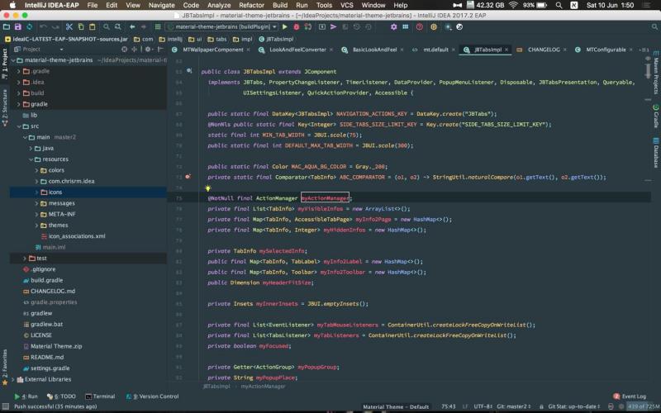Screen dimensions: 661x413
Task: Click the Run with Coverage icon
Action: point(308,26)
